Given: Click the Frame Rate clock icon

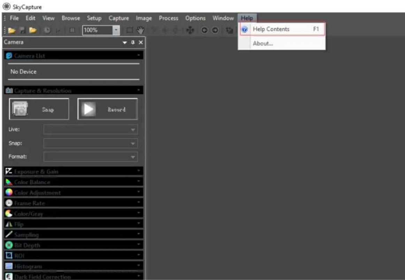Looking at the screenshot, I should 9,203.
